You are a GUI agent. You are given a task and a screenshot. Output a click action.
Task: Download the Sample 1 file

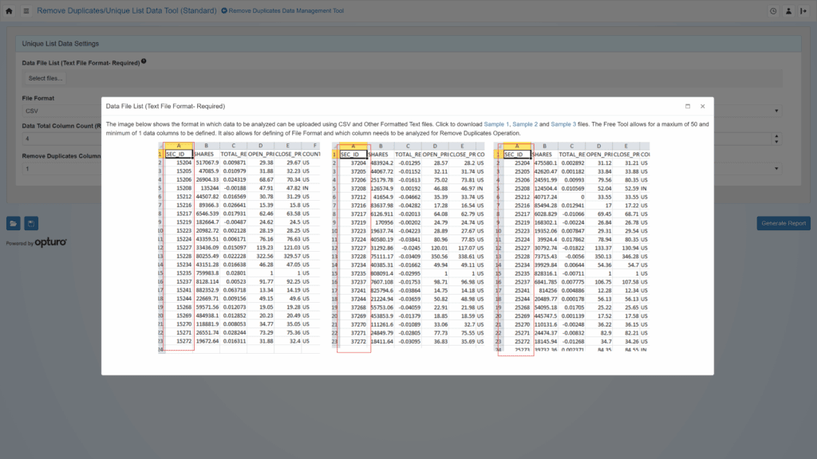pos(496,125)
